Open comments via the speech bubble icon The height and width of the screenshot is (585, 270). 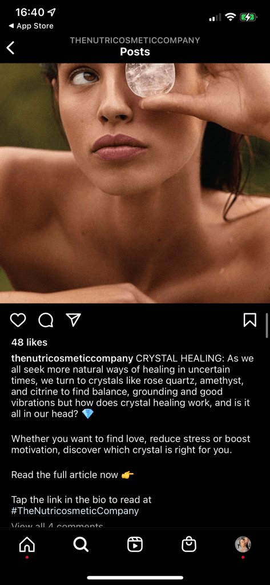[46, 320]
